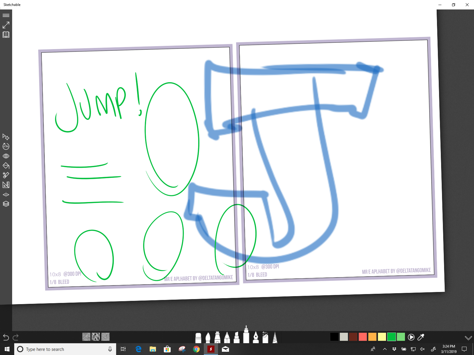
Task: Toggle fullscreen with the diagonal arrows icon
Action: 6,25
